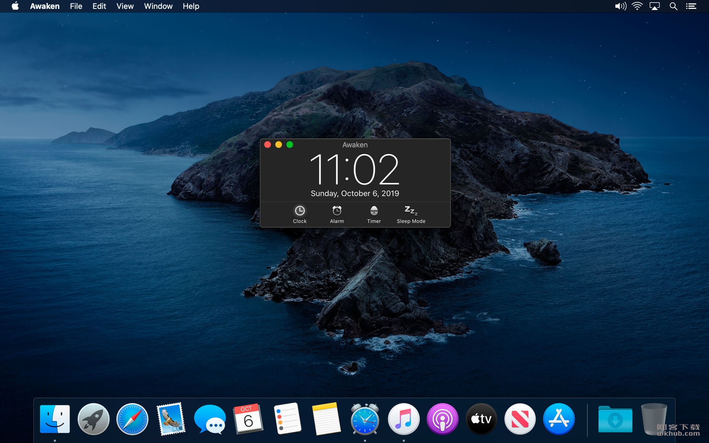Open News icon in Dock
709x443 pixels.
pos(520,419)
